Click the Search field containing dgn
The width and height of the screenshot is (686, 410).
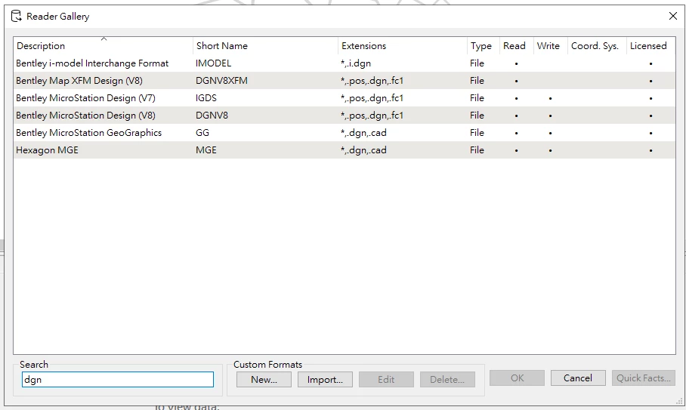[x=118, y=379]
